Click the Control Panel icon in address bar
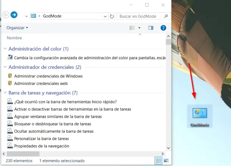The image size is (231, 166). pos(33,16)
